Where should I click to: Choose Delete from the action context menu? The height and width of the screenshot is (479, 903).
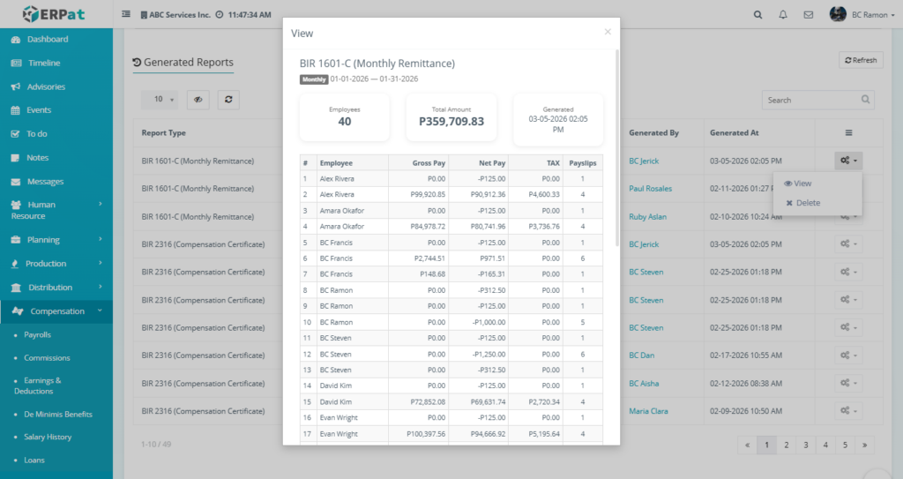802,203
